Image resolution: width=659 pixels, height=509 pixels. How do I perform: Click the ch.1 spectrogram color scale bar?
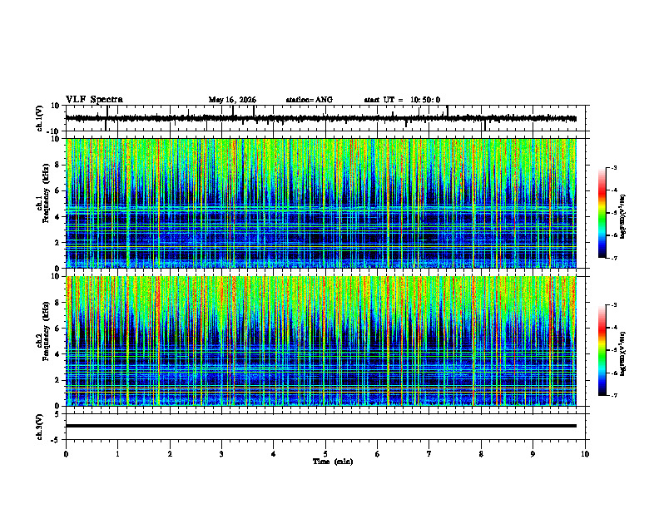pos(602,213)
